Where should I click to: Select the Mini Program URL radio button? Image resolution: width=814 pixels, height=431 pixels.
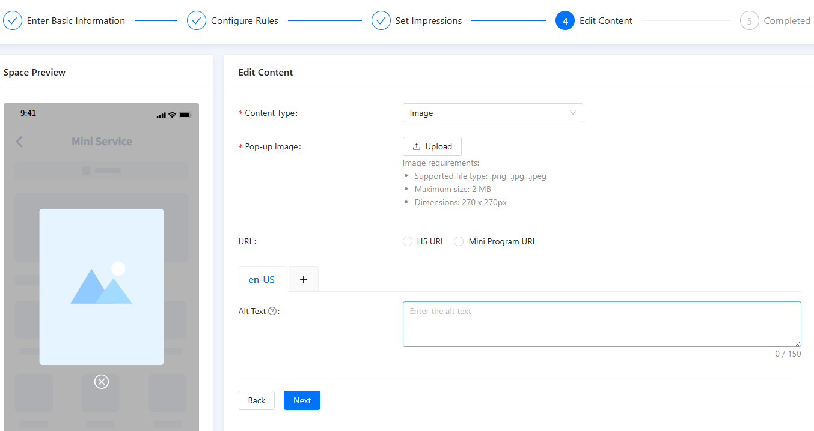[x=459, y=241]
